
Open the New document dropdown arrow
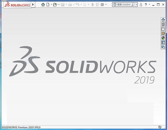point(51,4)
